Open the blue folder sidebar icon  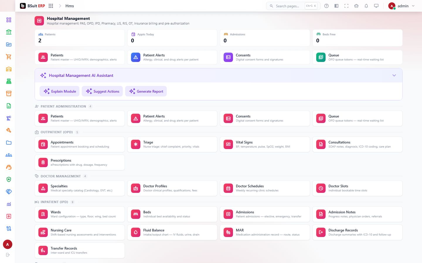[9, 143]
